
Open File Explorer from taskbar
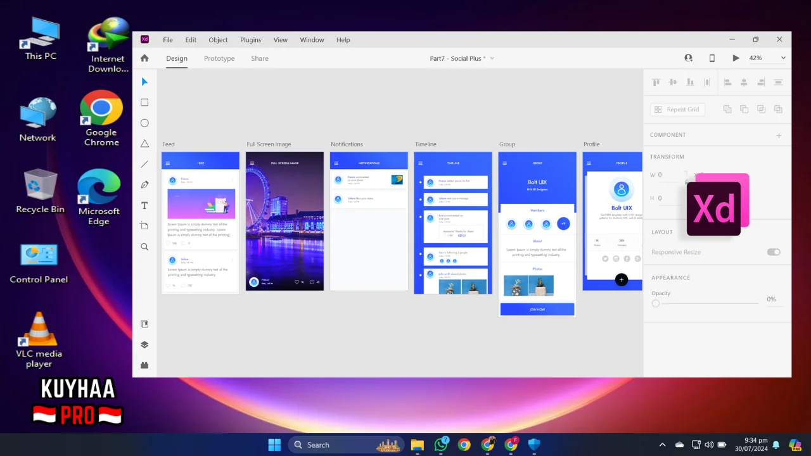pyautogui.click(x=417, y=445)
